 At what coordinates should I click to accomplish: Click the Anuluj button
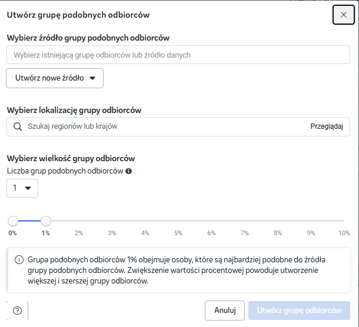click(x=225, y=311)
